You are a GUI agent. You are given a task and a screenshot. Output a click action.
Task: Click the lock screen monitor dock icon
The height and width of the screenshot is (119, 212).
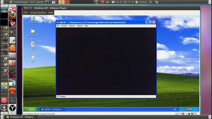tap(4, 108)
